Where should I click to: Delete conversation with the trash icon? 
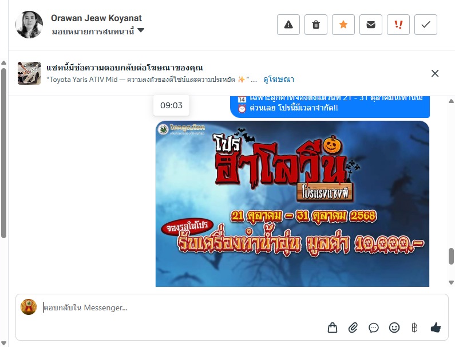coord(316,25)
